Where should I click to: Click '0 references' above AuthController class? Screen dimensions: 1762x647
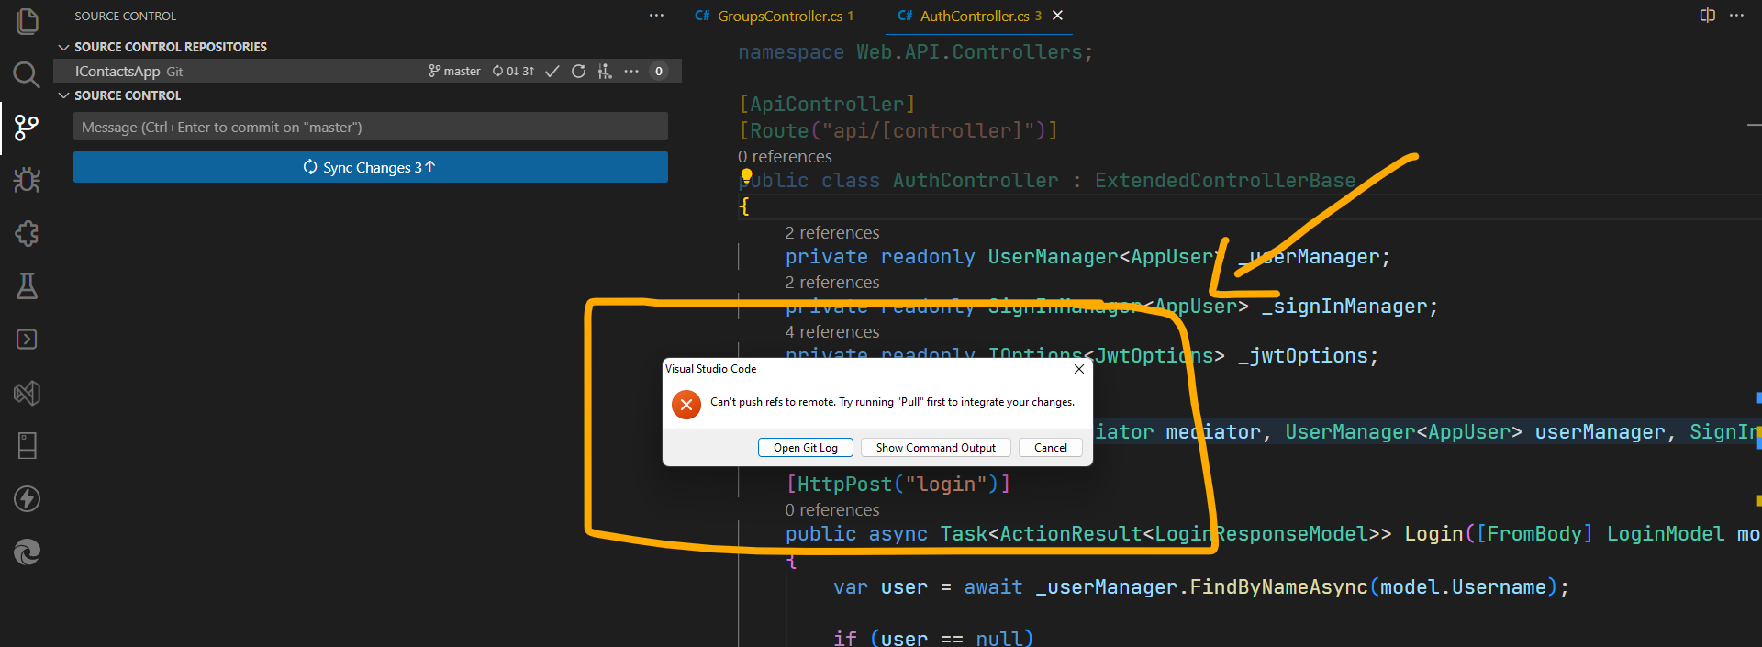(785, 157)
